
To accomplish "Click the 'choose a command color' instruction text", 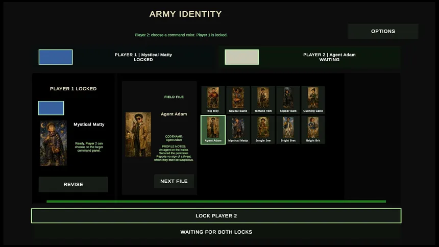I will 181,35.
